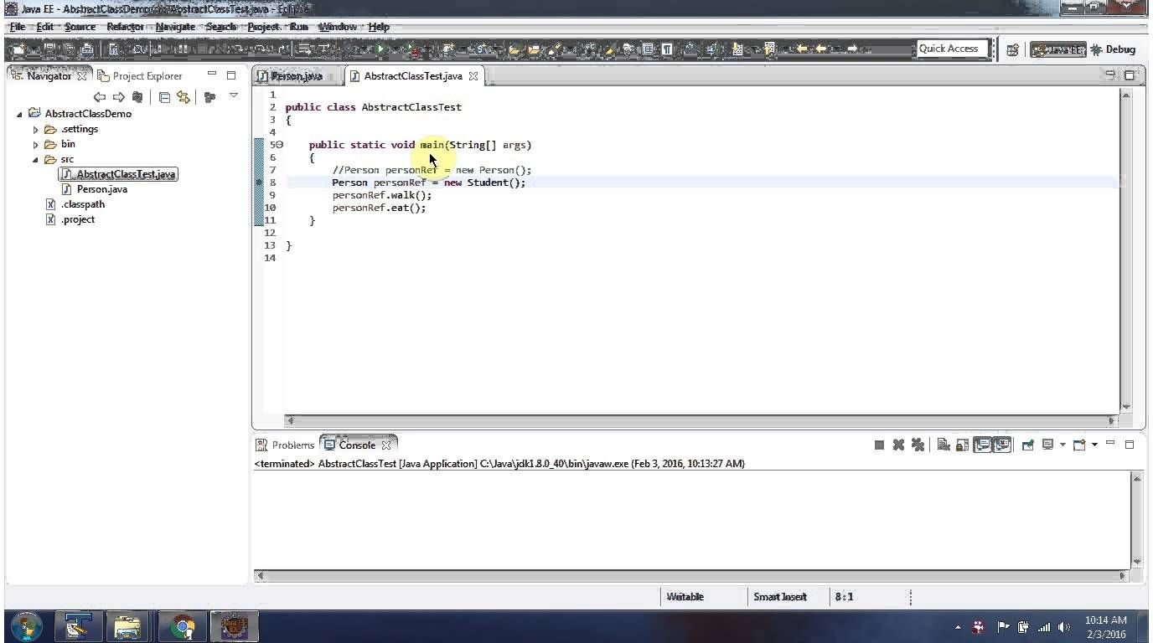Go up one level in Navigator

click(x=137, y=97)
